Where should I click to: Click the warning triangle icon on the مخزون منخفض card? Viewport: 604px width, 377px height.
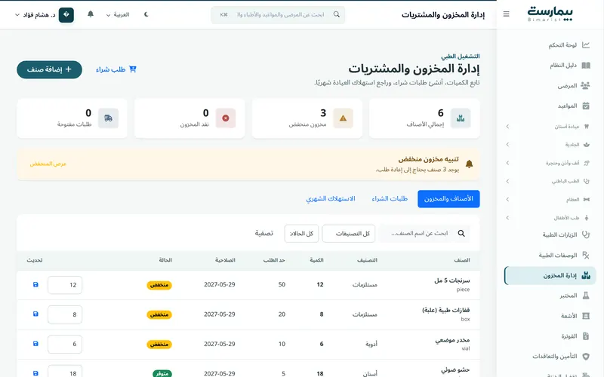(343, 118)
